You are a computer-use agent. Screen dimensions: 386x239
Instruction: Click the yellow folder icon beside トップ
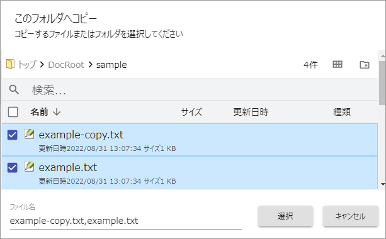coord(10,64)
